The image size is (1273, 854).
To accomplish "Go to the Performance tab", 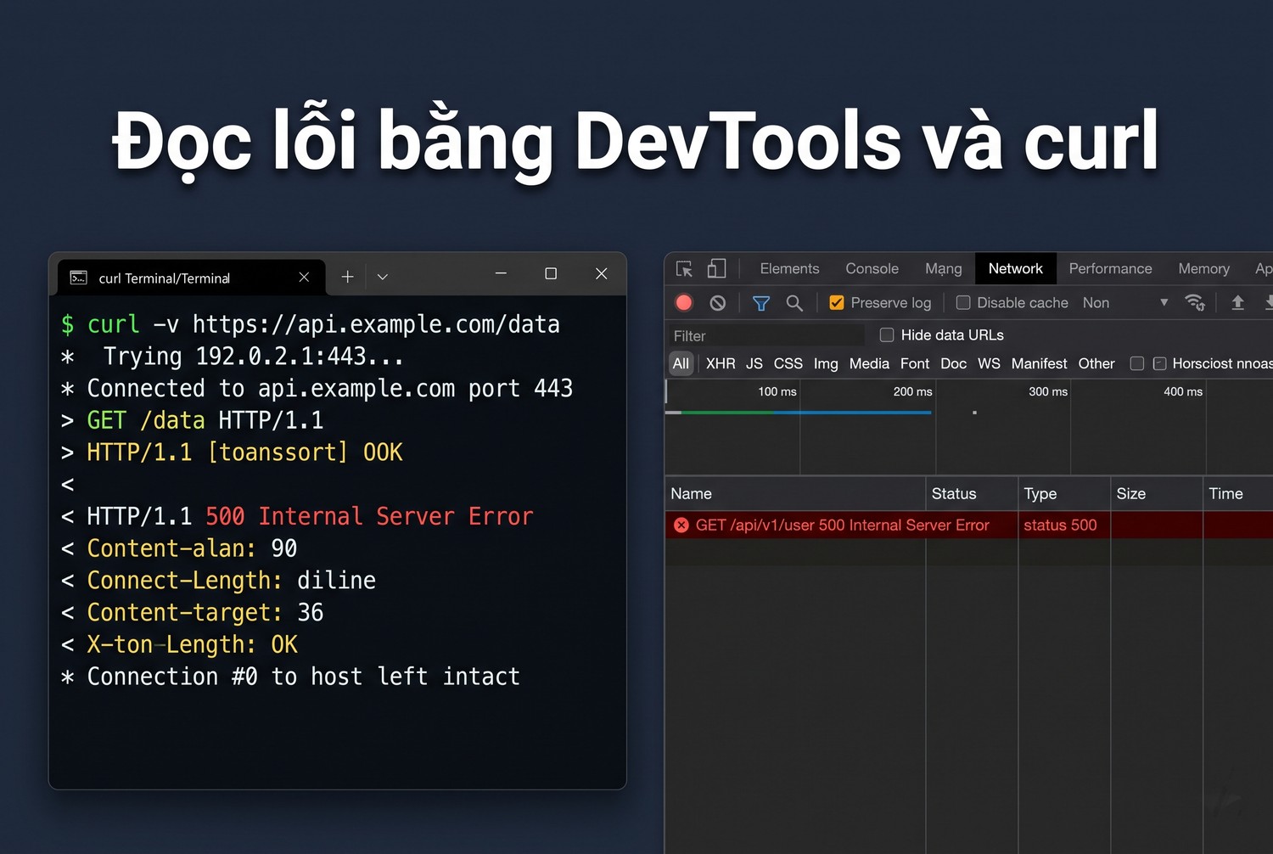I will (1110, 269).
